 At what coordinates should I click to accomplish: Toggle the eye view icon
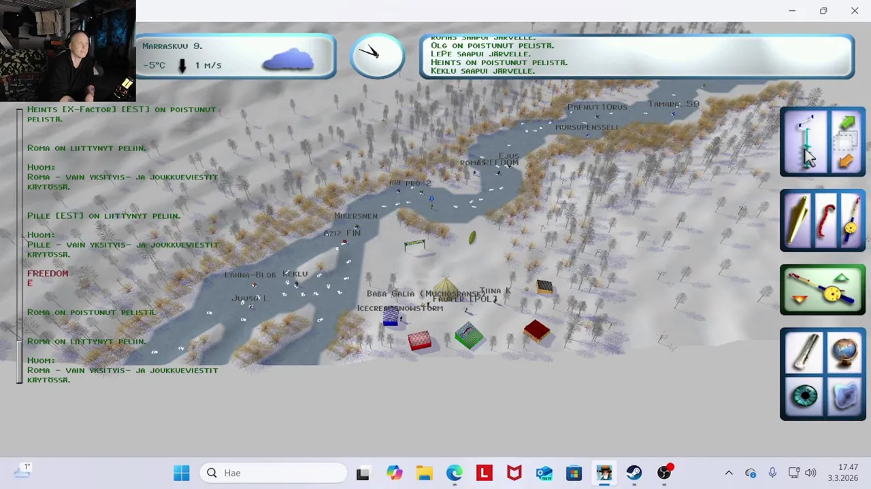coord(804,396)
